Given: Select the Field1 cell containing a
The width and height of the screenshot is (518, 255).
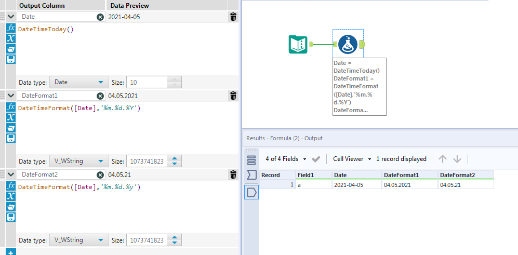Looking at the screenshot, I should (314, 185).
